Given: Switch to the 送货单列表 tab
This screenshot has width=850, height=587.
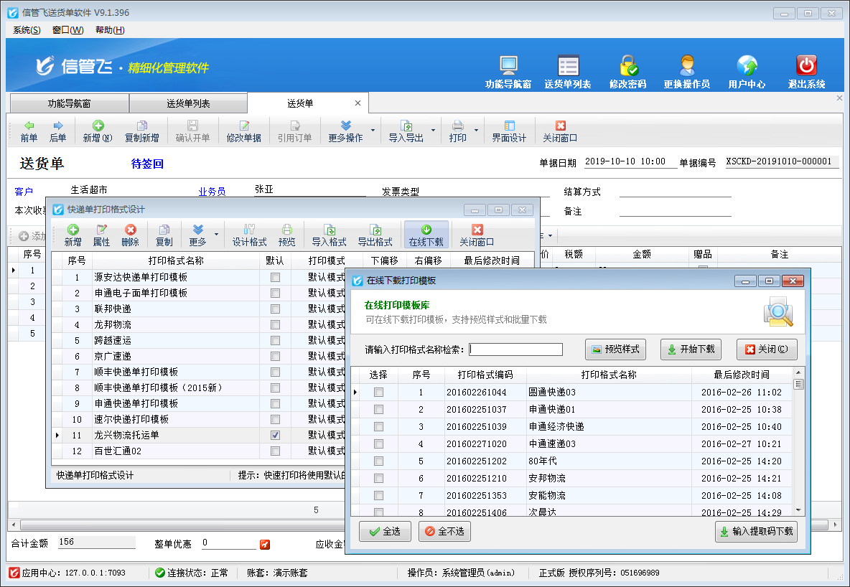Looking at the screenshot, I should pyautogui.click(x=188, y=103).
